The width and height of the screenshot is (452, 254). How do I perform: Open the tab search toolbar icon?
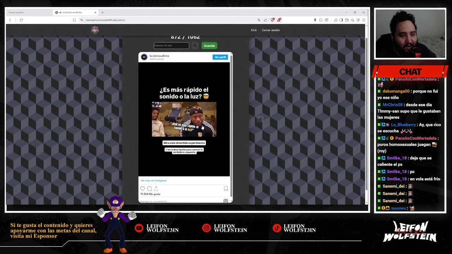(x=326, y=20)
